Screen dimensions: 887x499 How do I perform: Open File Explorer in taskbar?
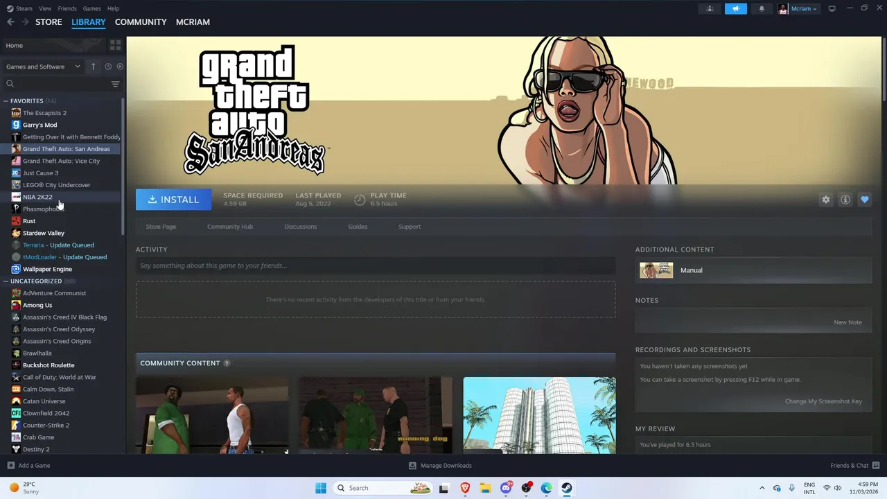tap(485, 488)
